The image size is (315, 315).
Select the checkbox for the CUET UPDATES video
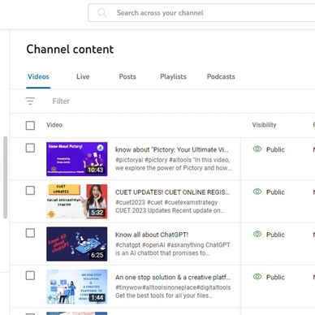coord(30,191)
